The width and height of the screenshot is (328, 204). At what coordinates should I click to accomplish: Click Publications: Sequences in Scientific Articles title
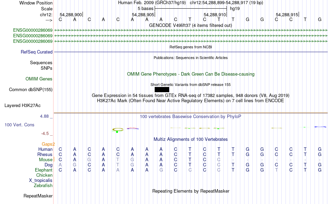[191, 58]
